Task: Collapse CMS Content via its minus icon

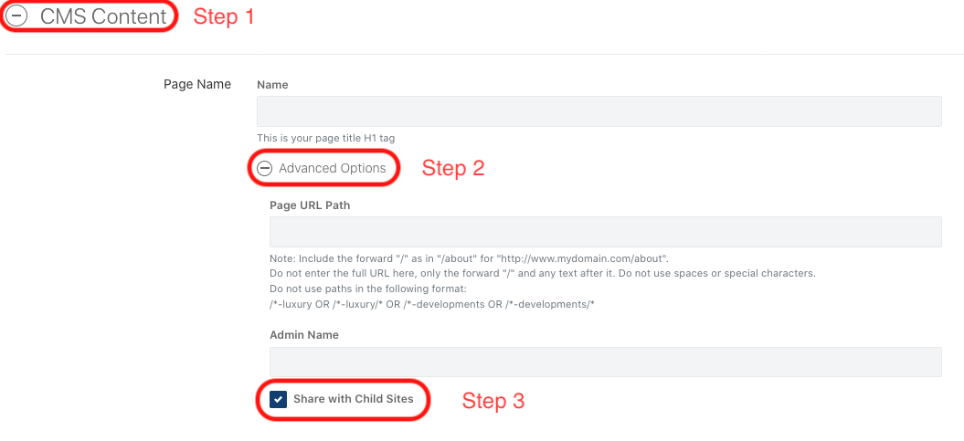Action: pyautogui.click(x=17, y=16)
